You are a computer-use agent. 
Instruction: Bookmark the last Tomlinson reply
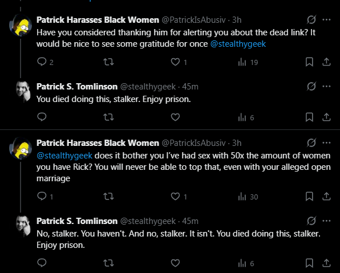309,263
